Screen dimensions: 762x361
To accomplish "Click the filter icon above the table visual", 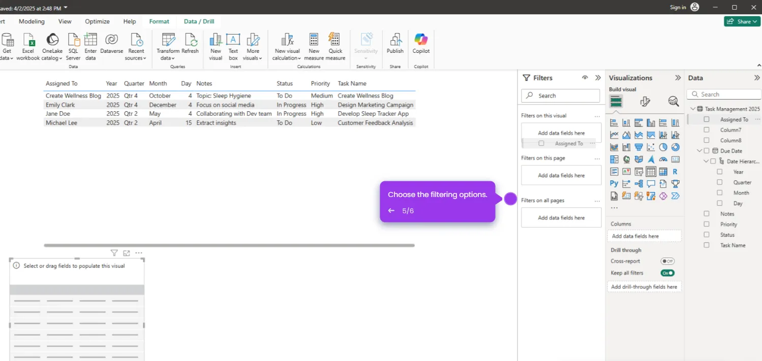I will [114, 253].
